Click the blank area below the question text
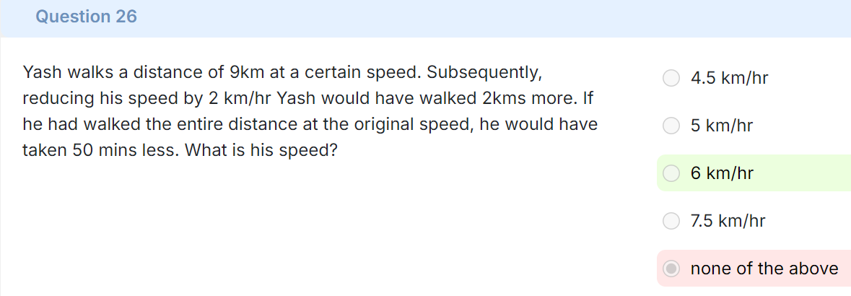 [326, 228]
